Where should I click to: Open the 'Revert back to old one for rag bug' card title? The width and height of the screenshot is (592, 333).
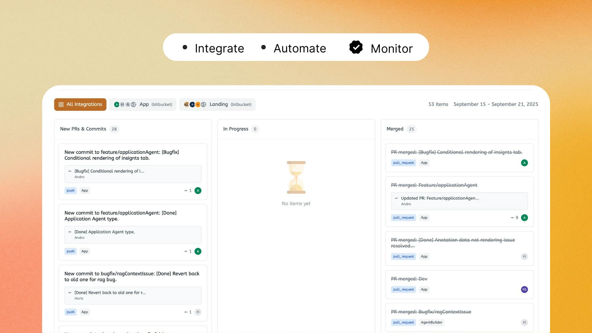click(132, 277)
